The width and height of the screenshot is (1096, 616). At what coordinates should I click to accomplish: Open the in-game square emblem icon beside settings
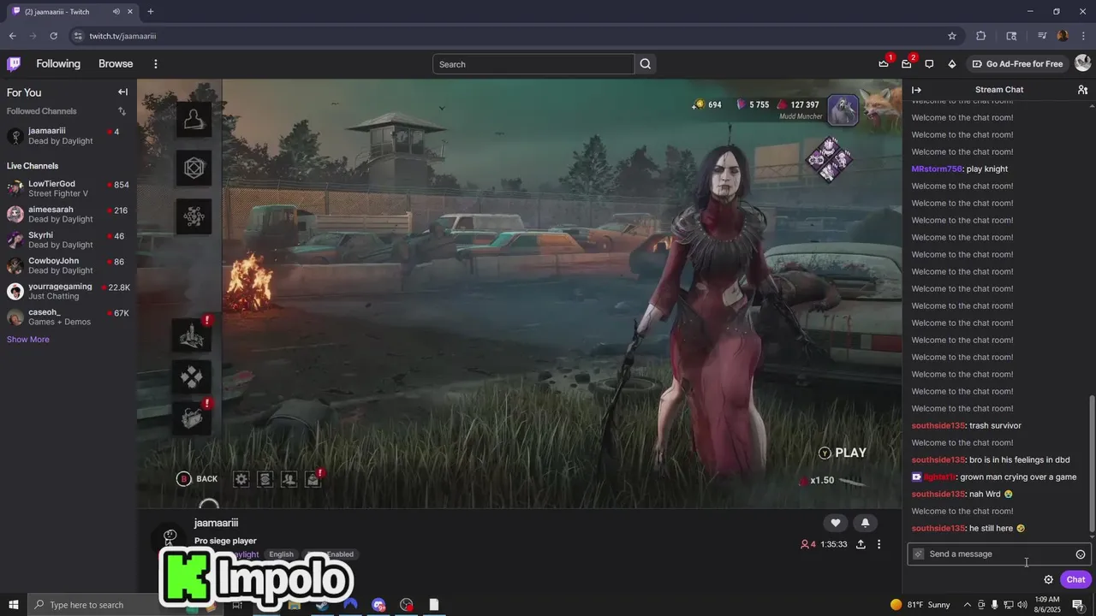click(x=265, y=479)
